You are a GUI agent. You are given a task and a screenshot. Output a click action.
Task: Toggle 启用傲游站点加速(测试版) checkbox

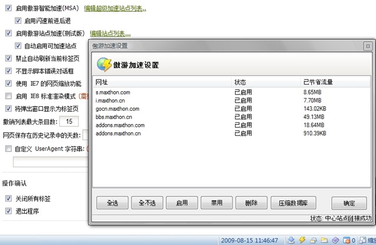tap(8, 33)
